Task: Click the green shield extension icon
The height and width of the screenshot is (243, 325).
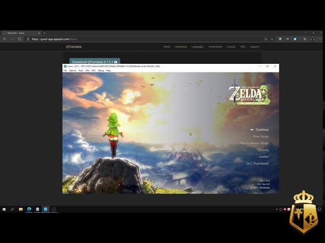Action: [x=280, y=39]
